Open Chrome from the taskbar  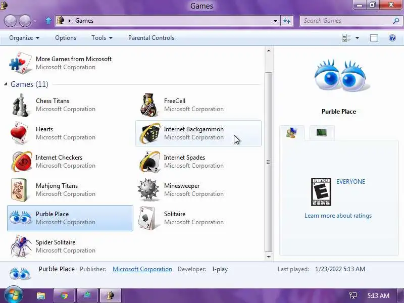pyautogui.click(x=64, y=295)
